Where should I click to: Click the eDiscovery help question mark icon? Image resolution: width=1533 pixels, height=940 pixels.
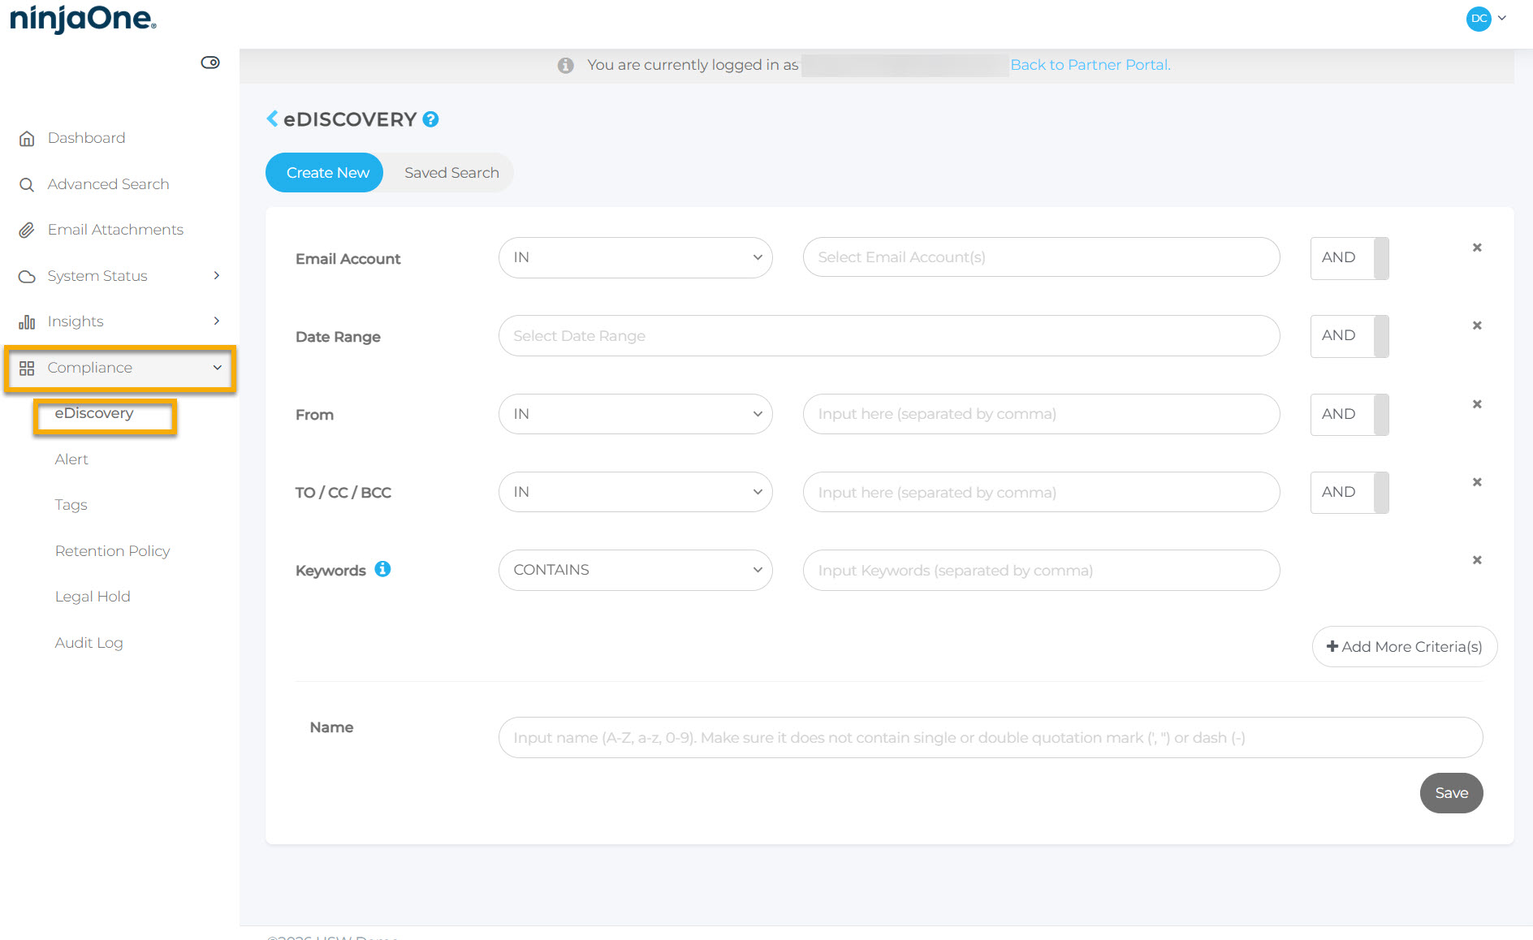click(x=431, y=119)
